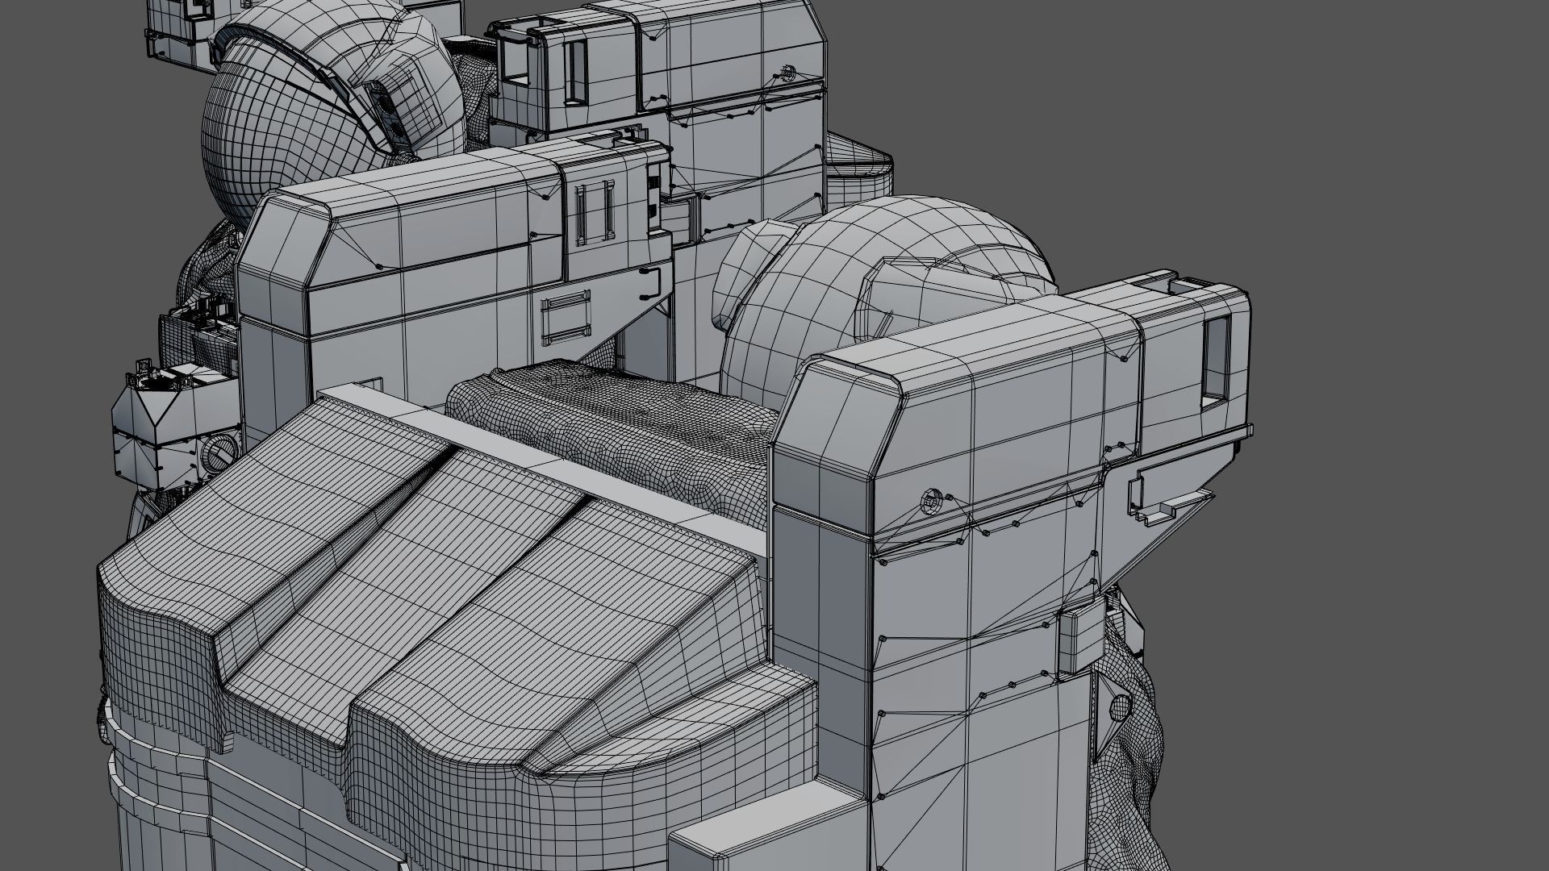1549x871 pixels.
Task: Select the recessed rectangular plate on middle block
Action: point(567,317)
